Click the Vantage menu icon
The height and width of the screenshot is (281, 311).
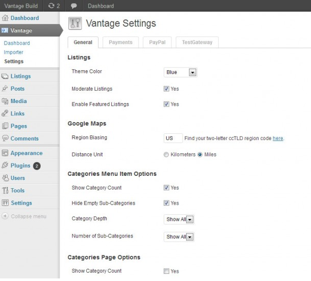[5, 31]
